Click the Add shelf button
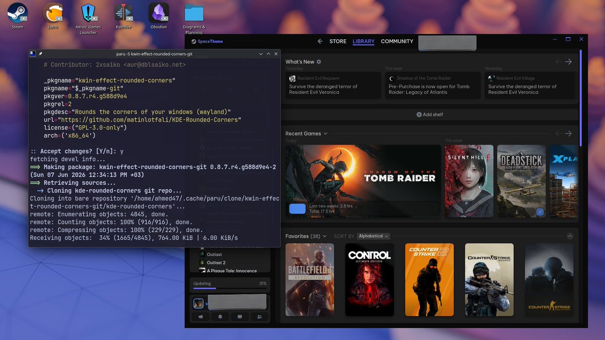605x340 pixels. (430, 114)
